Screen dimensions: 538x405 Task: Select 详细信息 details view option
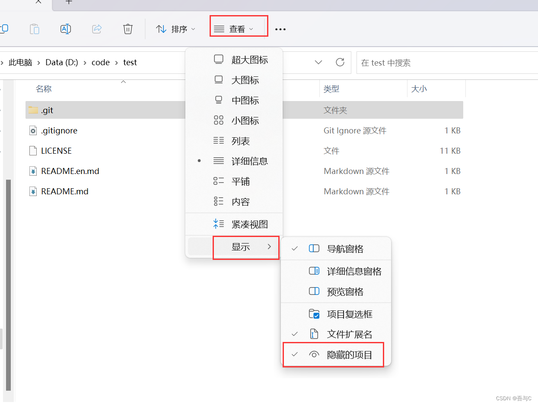[234, 161]
